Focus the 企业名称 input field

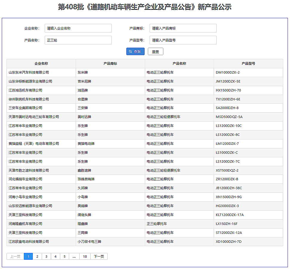[x=78, y=28]
